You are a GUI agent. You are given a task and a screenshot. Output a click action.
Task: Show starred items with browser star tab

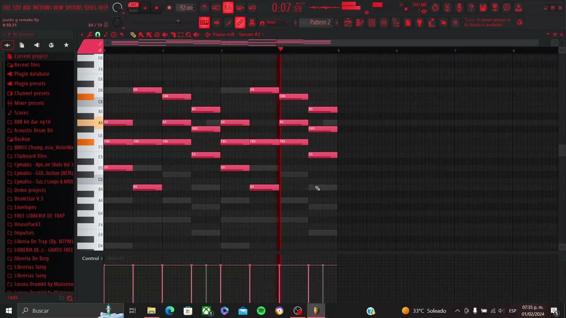coord(66,45)
